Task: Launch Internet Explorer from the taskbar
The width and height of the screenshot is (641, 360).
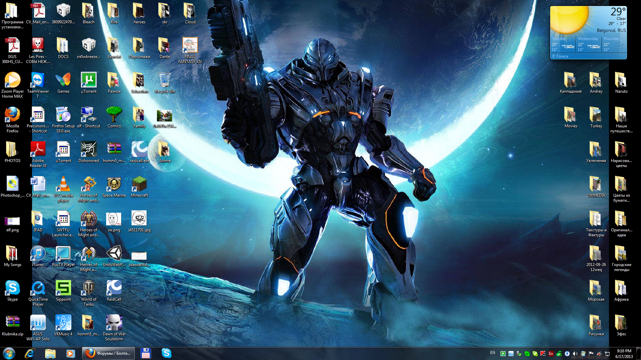Action: (30, 353)
